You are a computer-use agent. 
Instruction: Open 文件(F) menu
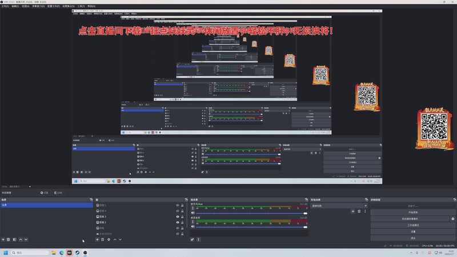tap(5, 6)
